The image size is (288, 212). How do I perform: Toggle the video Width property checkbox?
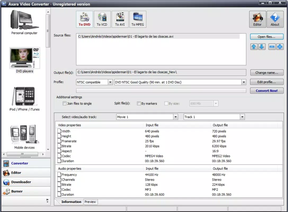59,131
